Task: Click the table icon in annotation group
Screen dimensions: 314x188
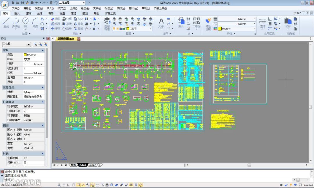Action: click(x=168, y=19)
